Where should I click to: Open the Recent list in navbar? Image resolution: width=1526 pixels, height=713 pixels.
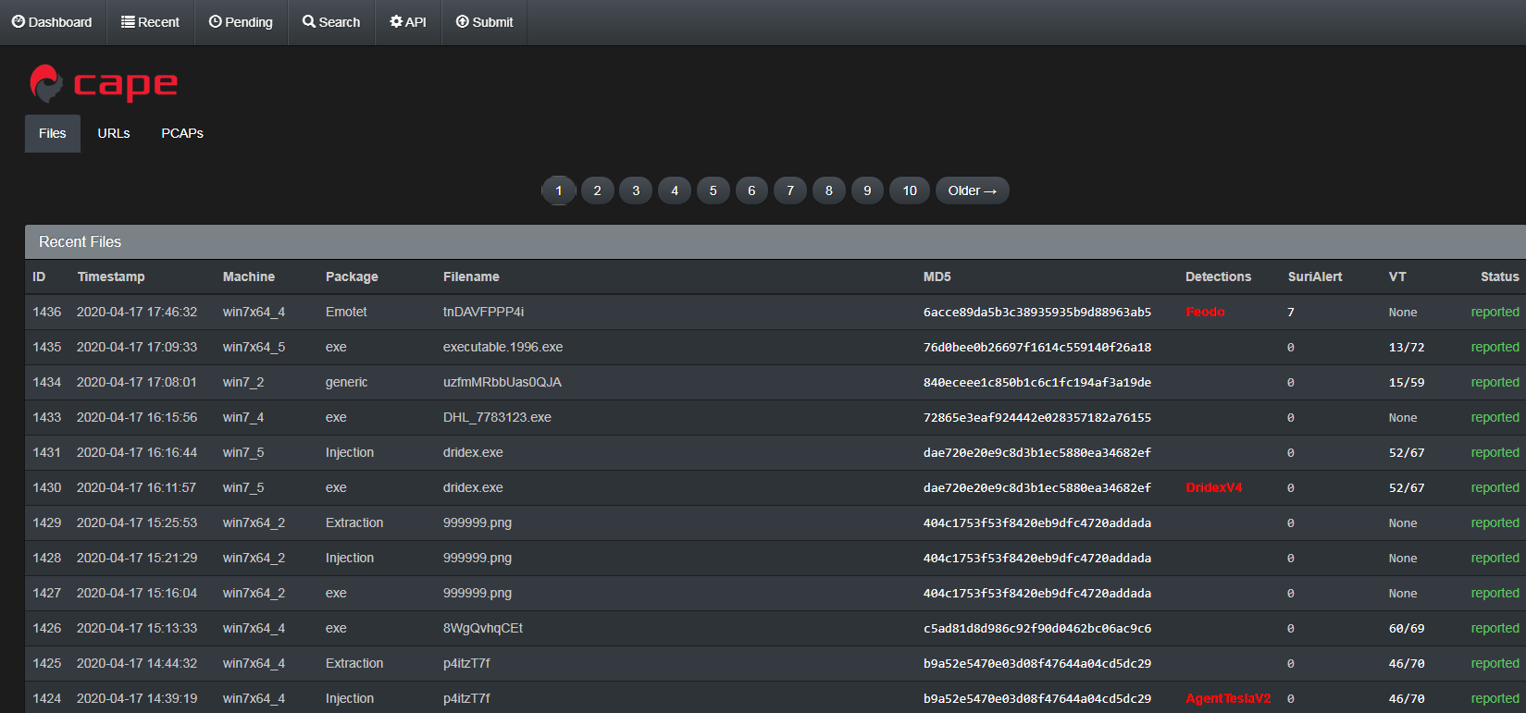pos(150,22)
